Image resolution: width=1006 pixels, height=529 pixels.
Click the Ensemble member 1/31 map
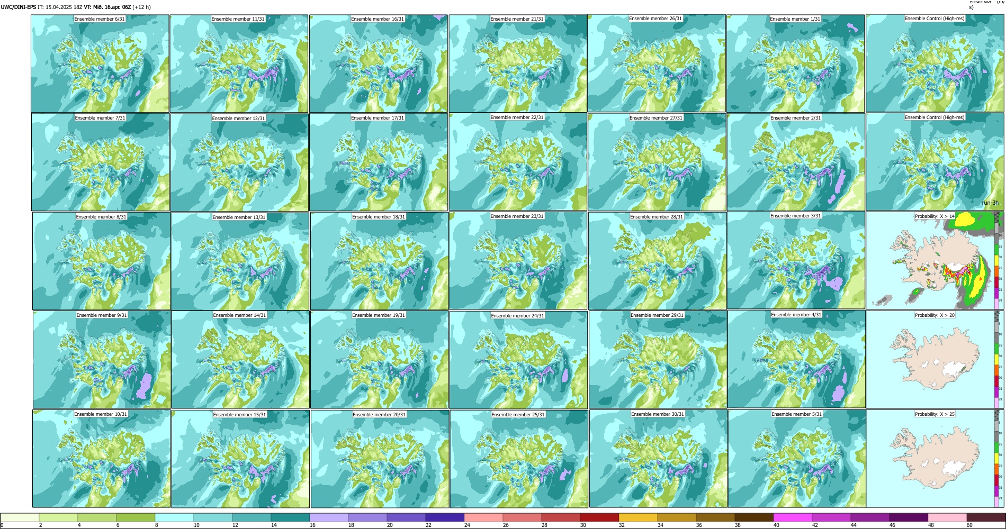[x=795, y=63]
